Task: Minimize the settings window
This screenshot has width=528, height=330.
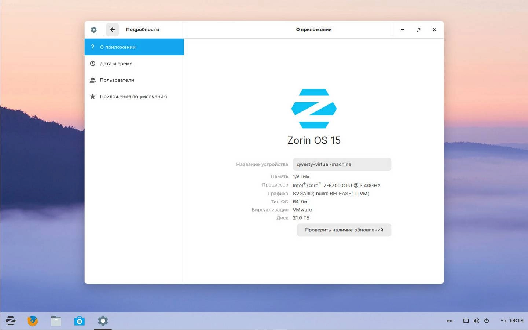Action: point(402,30)
